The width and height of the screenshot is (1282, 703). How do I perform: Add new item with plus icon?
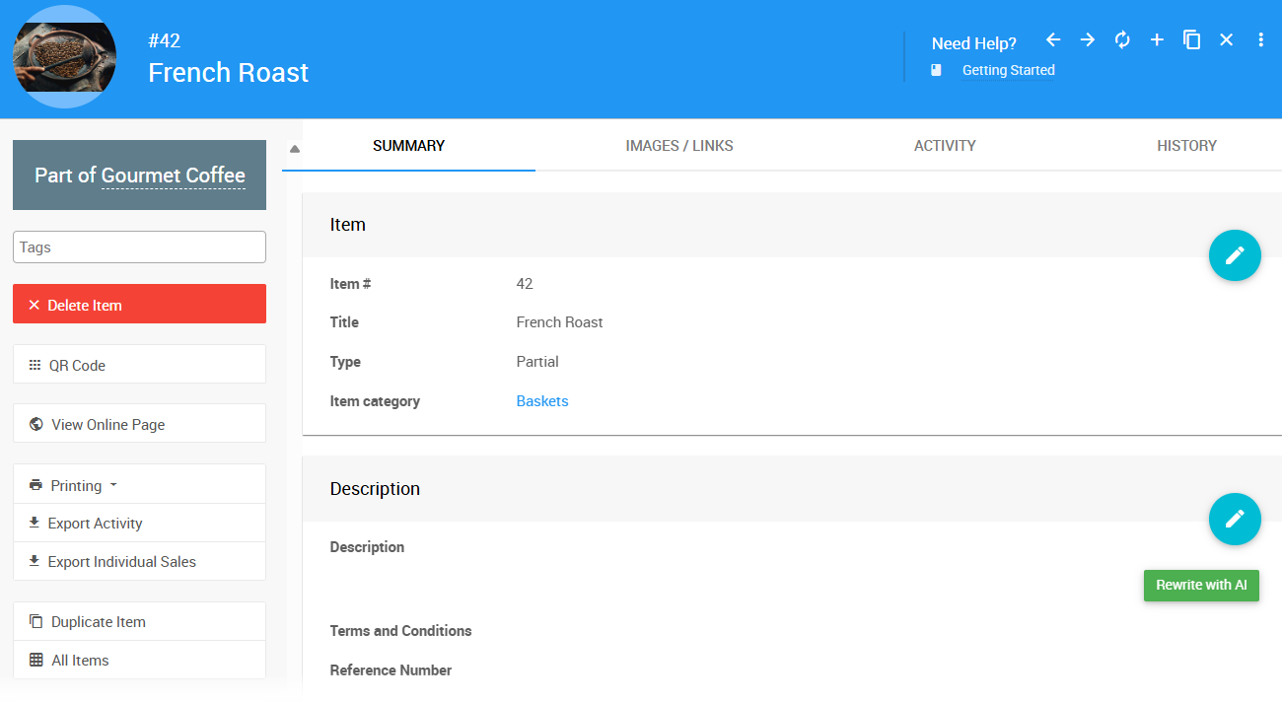click(1157, 39)
